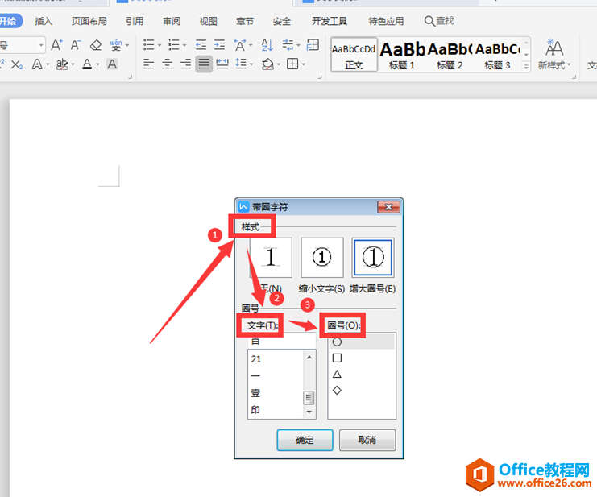
Task: Click the increase font size icon
Action: point(56,45)
